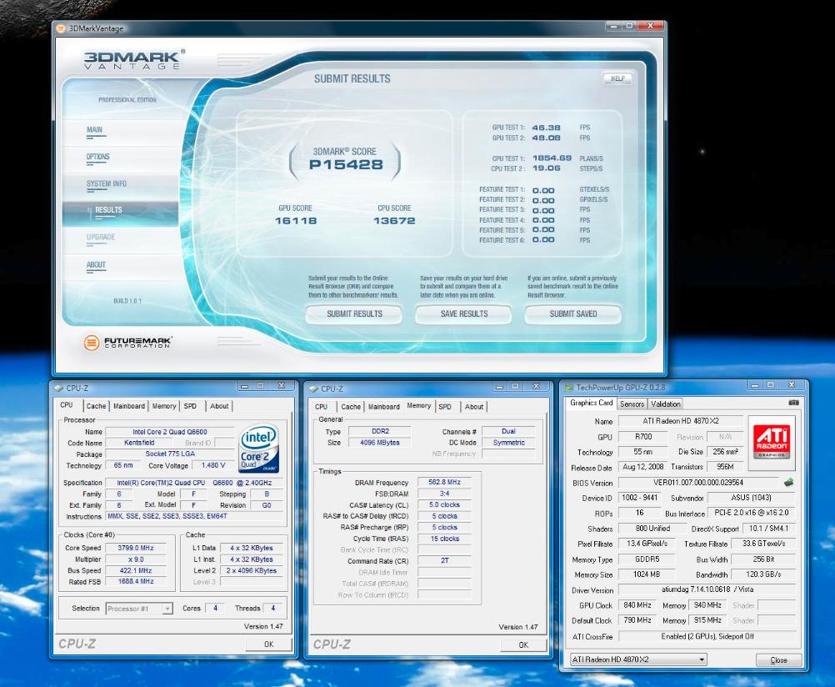Open the OPTIONS section in 3DMark
The height and width of the screenshot is (687, 835).
[98, 157]
